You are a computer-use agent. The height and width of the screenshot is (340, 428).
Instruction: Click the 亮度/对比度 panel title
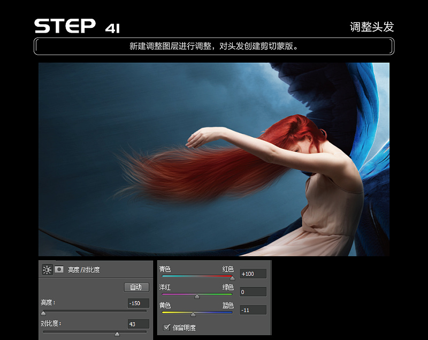(84, 270)
